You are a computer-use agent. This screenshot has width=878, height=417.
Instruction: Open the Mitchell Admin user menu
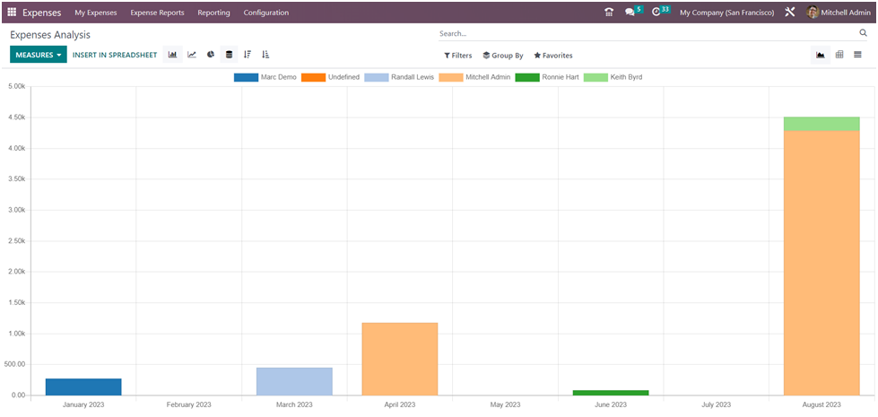click(x=839, y=13)
